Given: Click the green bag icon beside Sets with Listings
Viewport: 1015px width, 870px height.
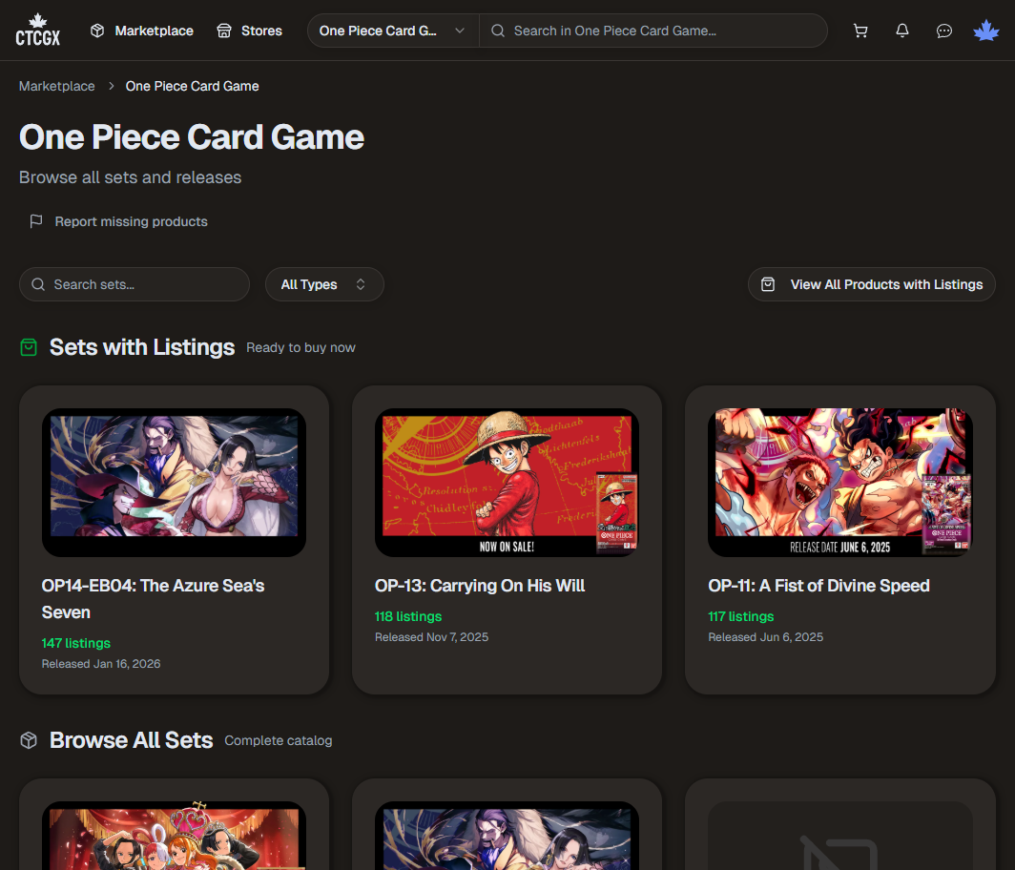Looking at the screenshot, I should (x=29, y=347).
